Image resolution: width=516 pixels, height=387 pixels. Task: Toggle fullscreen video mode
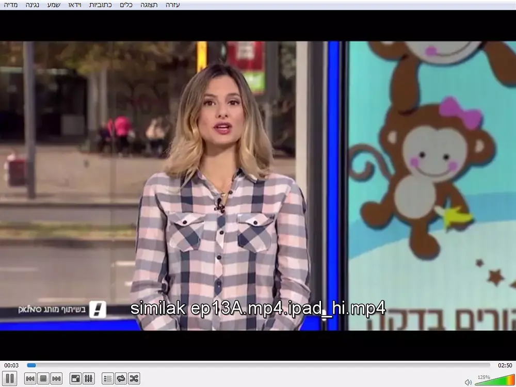pos(76,378)
